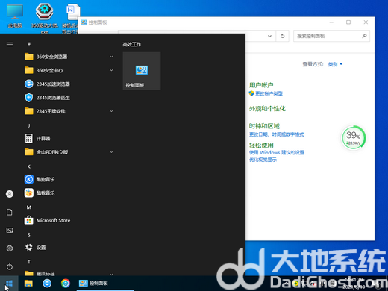Open 使用 Windows 建议的设置 link
388x291 pixels.
tap(277, 152)
